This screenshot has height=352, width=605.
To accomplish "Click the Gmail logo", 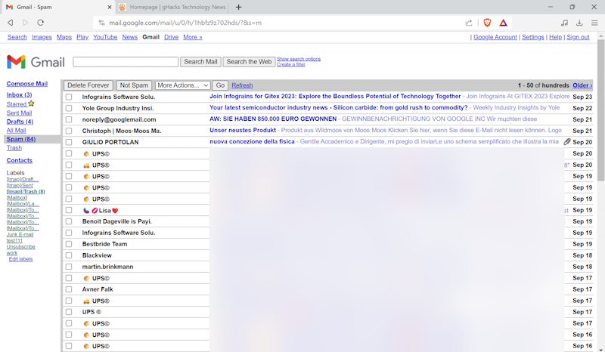I will coord(36,62).
